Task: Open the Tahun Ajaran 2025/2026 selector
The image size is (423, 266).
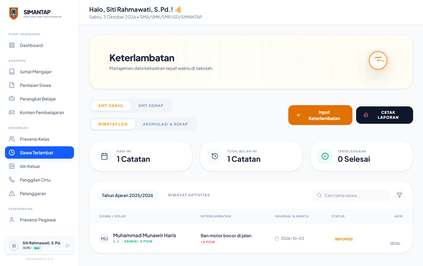Action: click(x=128, y=195)
